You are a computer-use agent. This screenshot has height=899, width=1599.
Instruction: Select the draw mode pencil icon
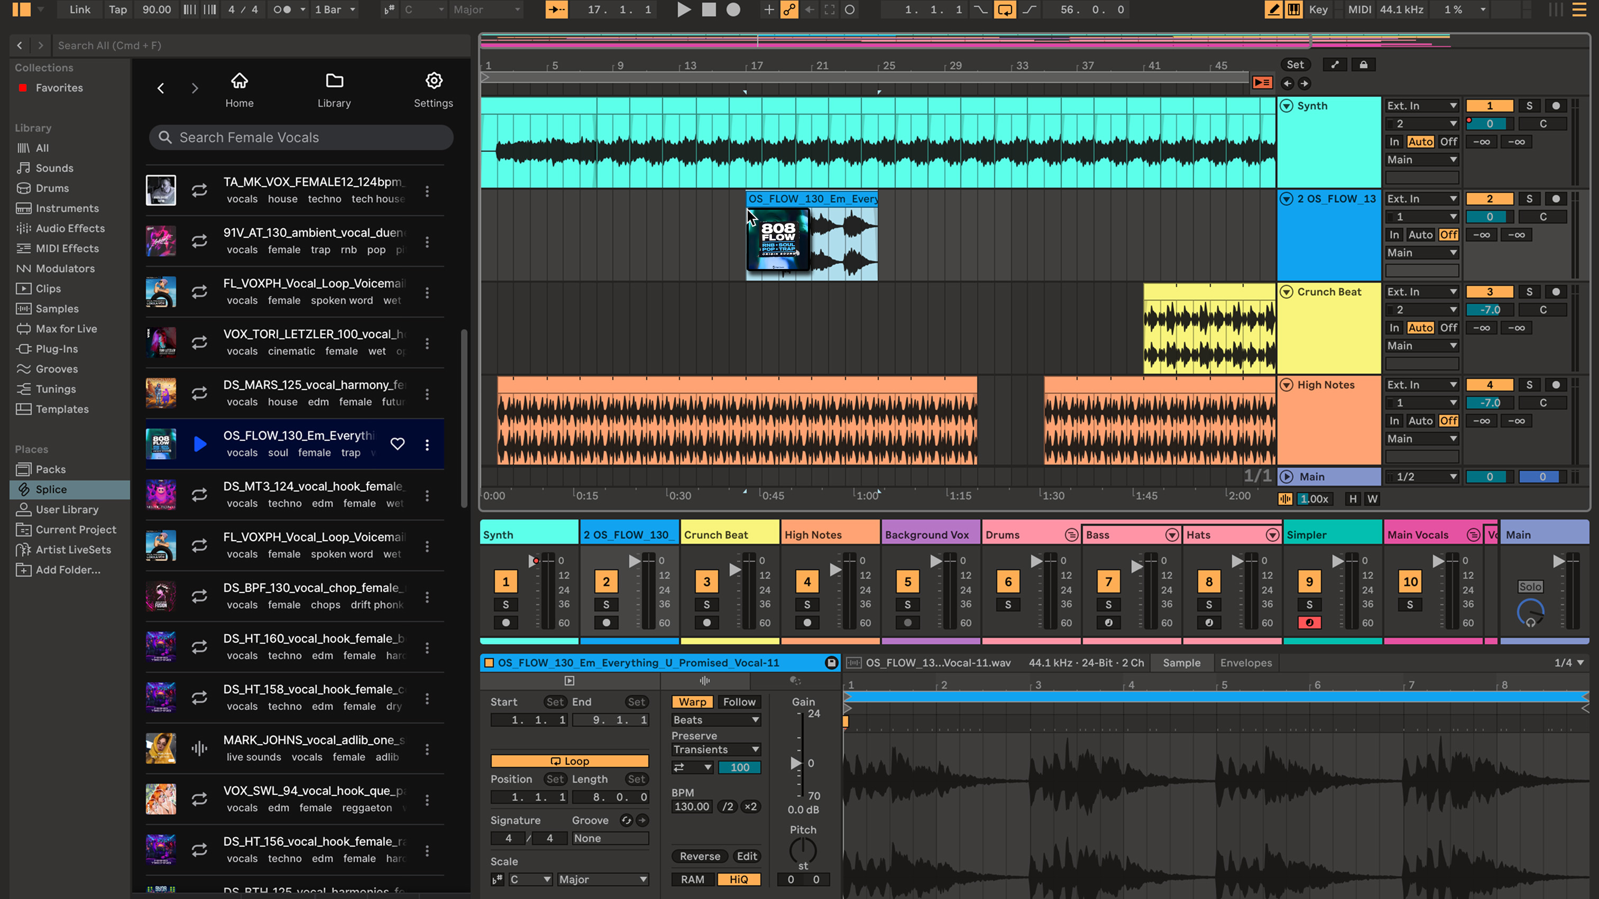[1273, 10]
